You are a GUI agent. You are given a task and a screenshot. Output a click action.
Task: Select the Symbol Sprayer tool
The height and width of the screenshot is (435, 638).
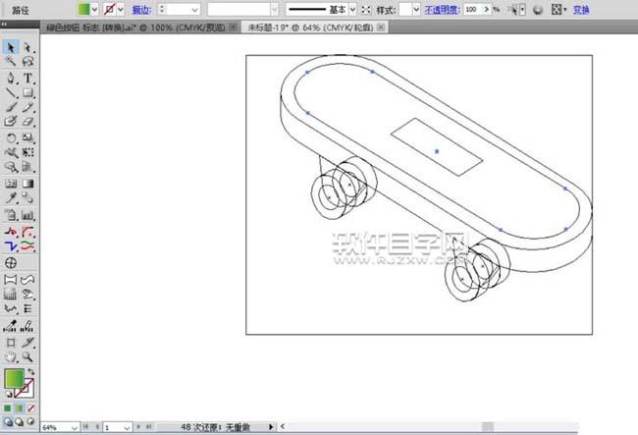tap(11, 215)
